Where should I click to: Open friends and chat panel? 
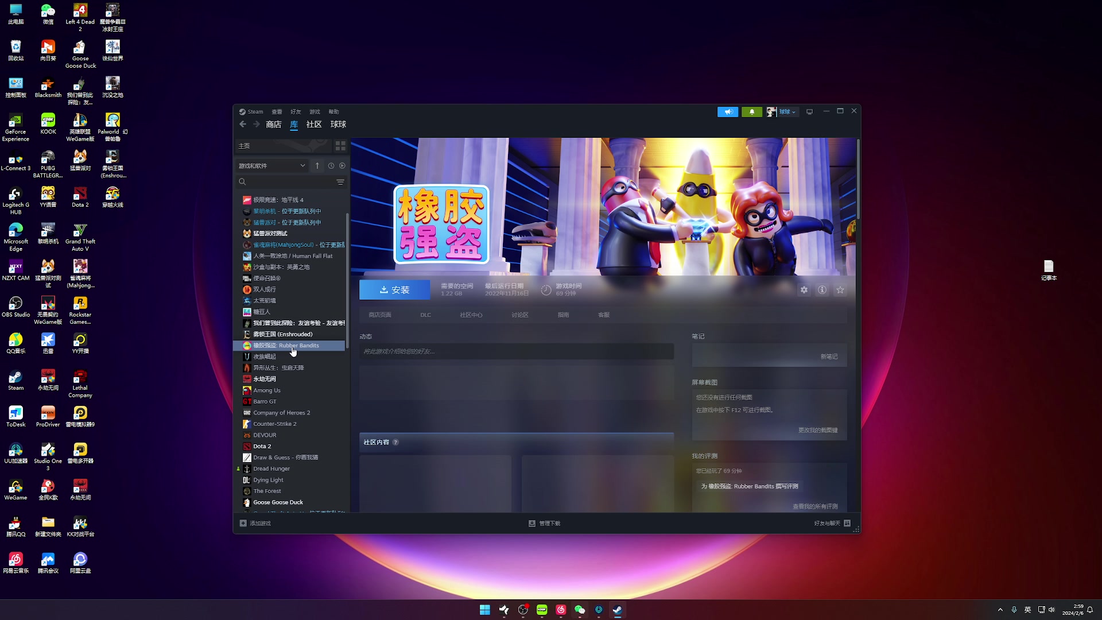(832, 524)
